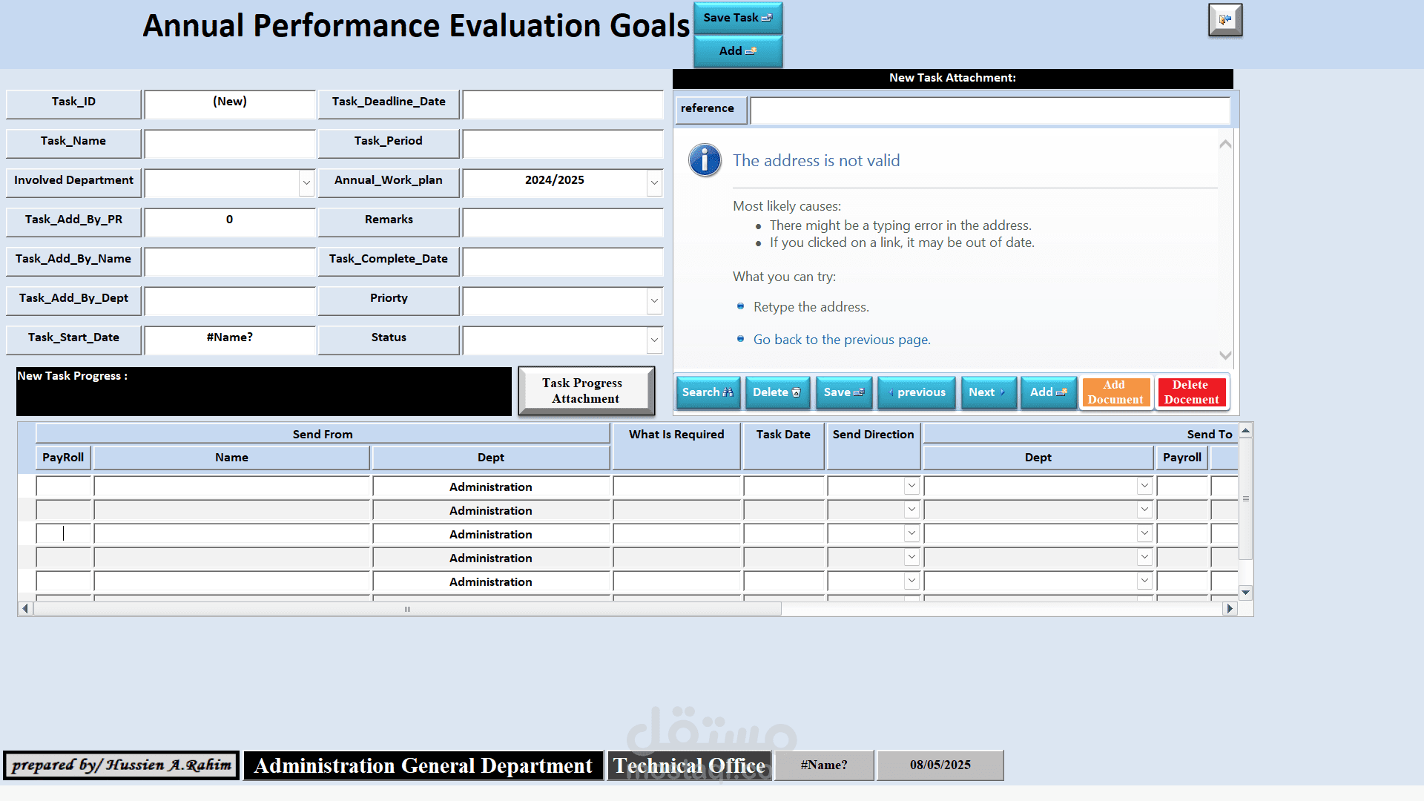
Task: Click the Remarks input field
Action: [563, 222]
